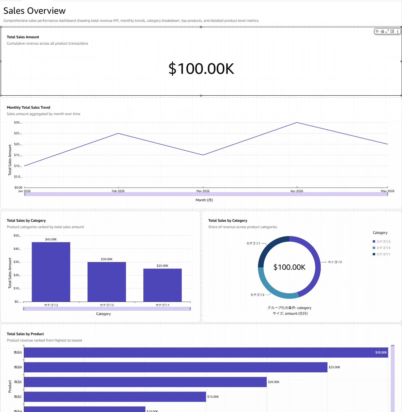Click the Month axis range slider bar
Screen dimensions: 402x412
tap(206, 194)
